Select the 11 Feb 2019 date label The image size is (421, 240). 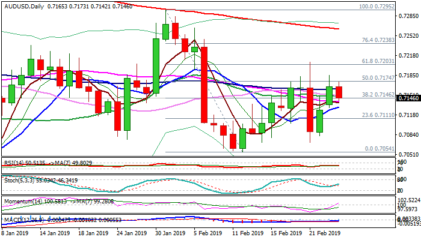pos(247,235)
